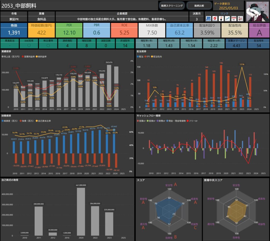Screen dimensions: 270x241
Task: Open the 株主優待 link icon
Action: (x=240, y=19)
